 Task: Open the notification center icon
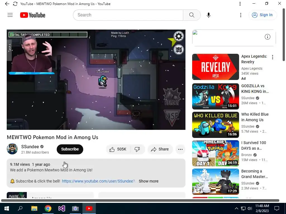tap(277, 208)
